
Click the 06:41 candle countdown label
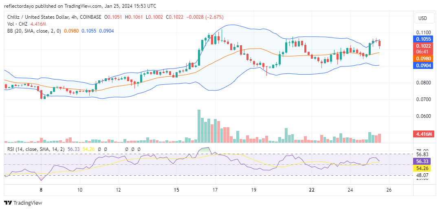[x=422, y=52]
